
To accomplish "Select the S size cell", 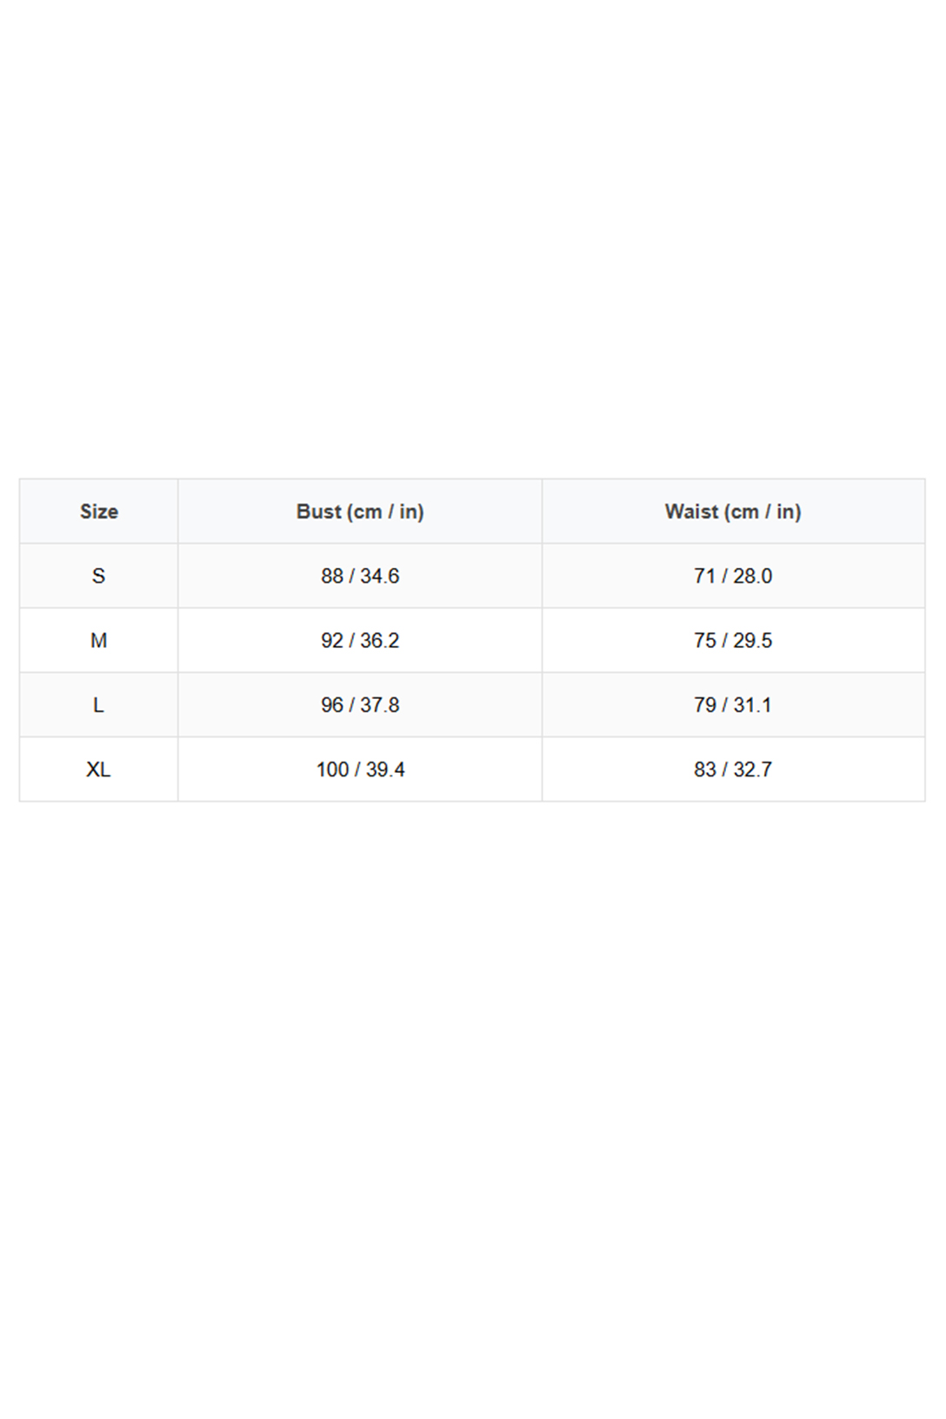I will (99, 576).
